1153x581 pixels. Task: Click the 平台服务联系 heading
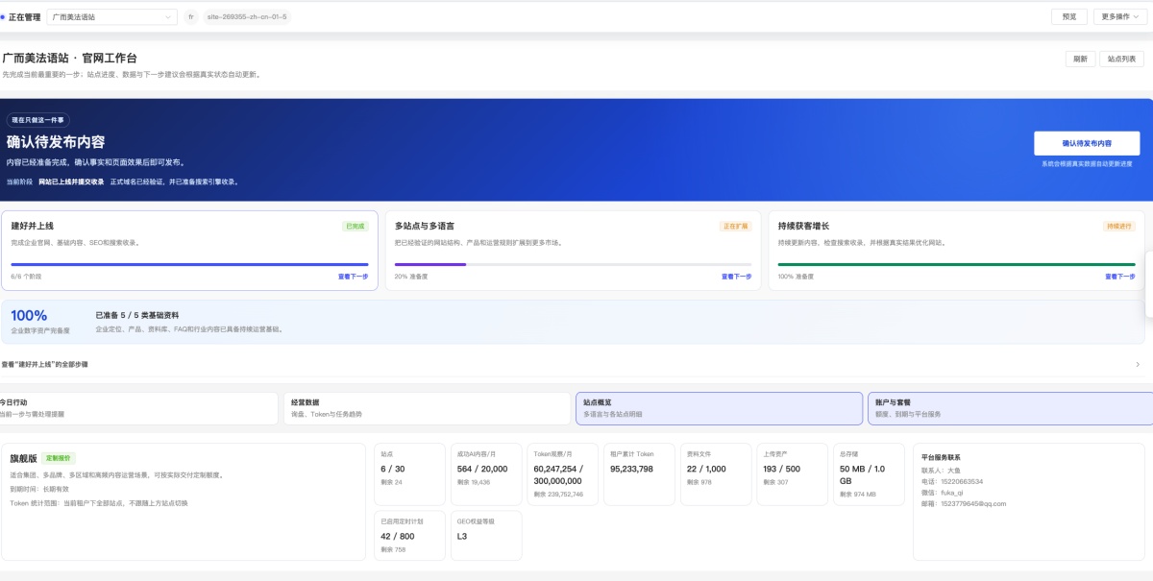941,457
